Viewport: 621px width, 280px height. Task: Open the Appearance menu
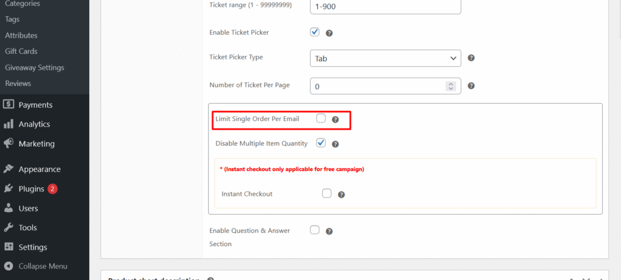point(39,169)
